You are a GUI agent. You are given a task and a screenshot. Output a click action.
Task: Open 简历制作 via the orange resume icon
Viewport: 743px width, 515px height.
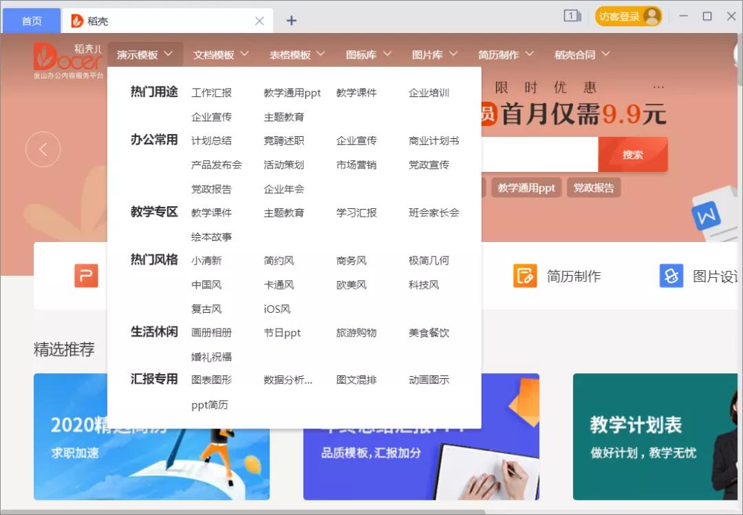coord(524,275)
